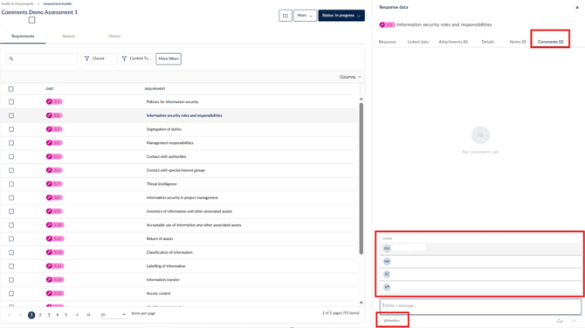Open the Comments (0) tab

click(550, 42)
